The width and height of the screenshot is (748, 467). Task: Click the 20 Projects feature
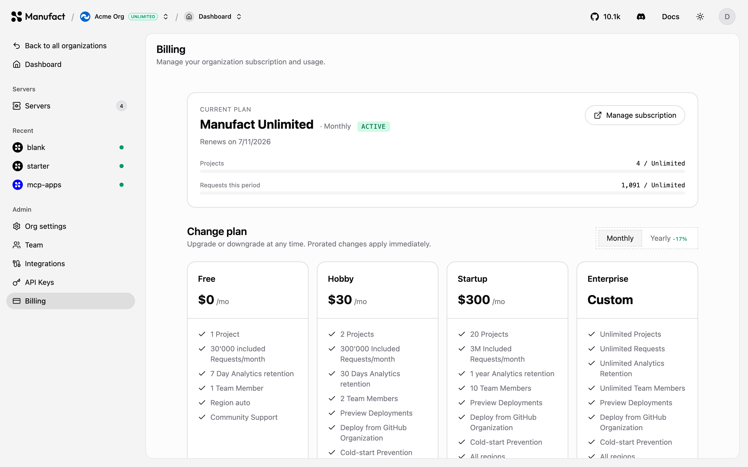489,334
